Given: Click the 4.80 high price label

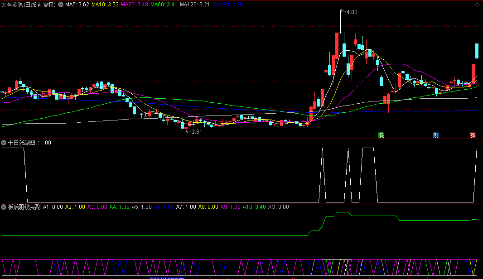Looking at the screenshot, I should [x=352, y=12].
